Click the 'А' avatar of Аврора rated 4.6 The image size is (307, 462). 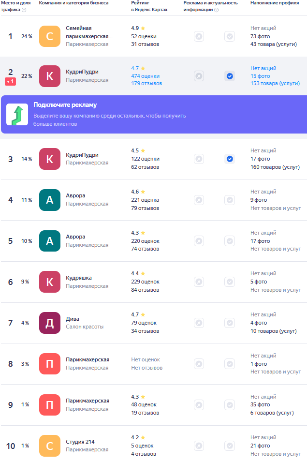[50, 200]
